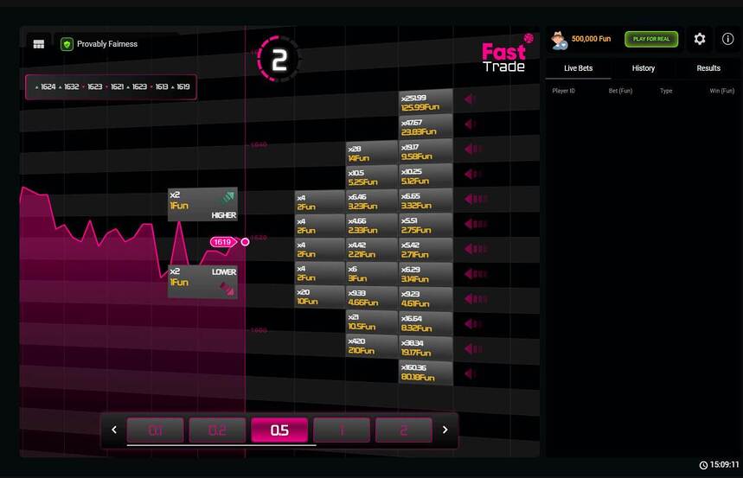Image resolution: width=743 pixels, height=478 pixels.
Task: Bet on x10.25 5.12Fun cell
Action: (426, 175)
